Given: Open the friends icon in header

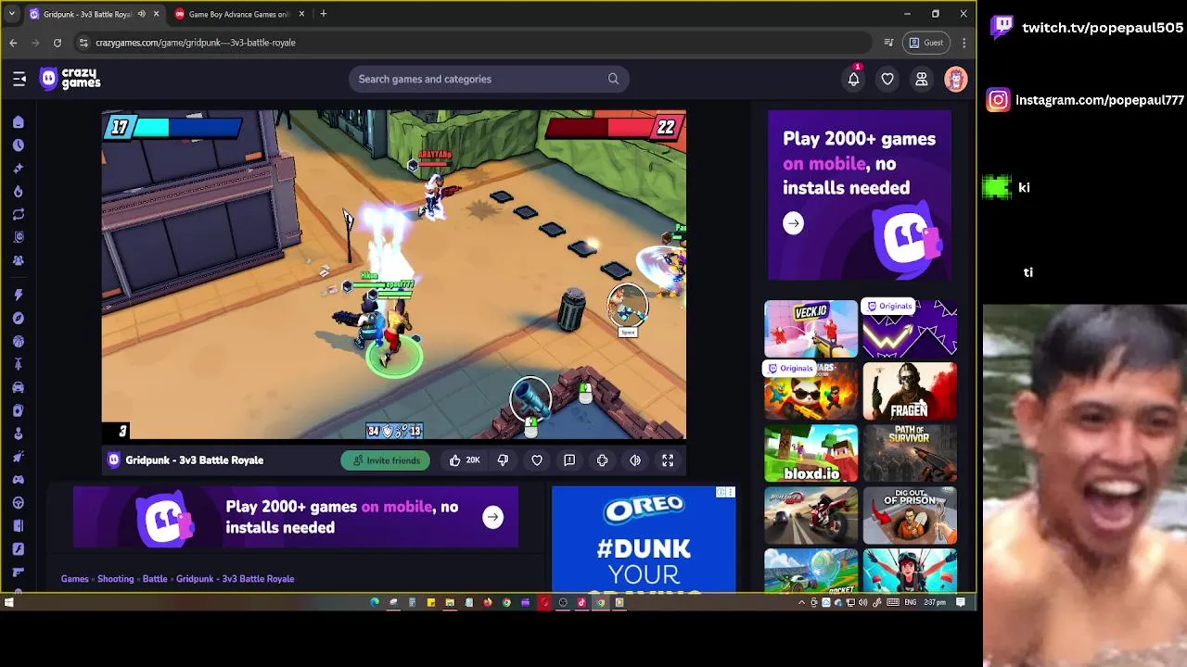Looking at the screenshot, I should 922,79.
